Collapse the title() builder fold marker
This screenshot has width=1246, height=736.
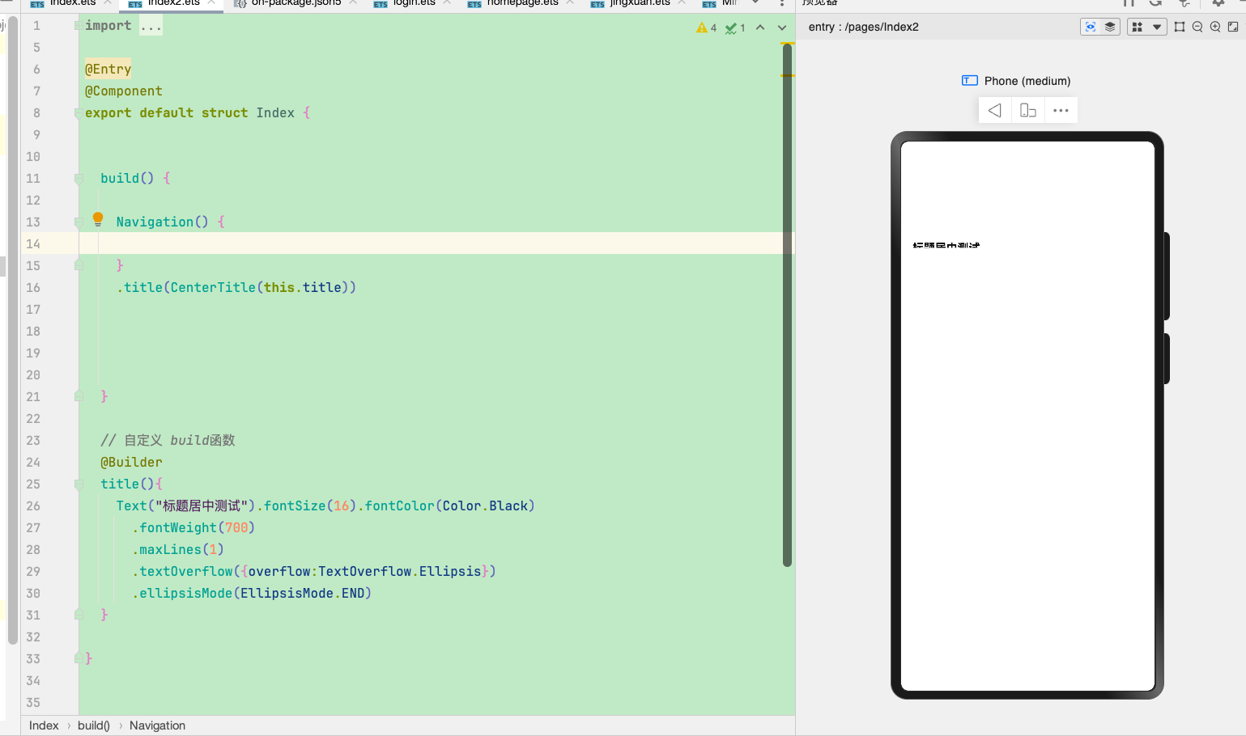(79, 484)
